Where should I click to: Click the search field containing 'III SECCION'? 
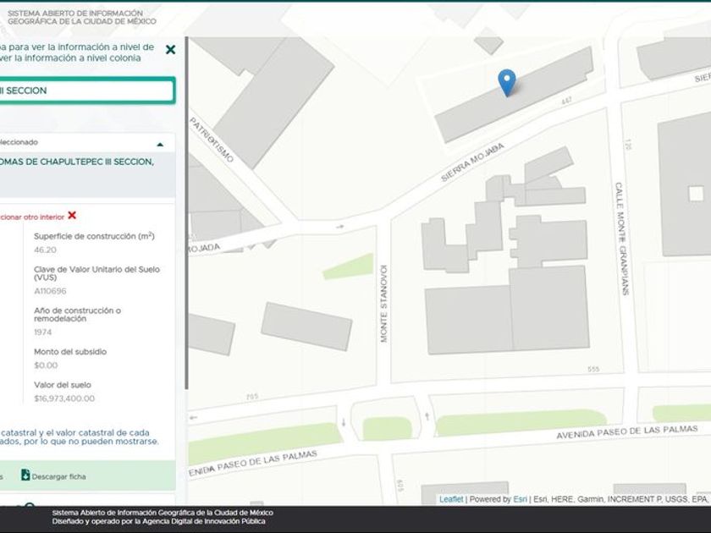click(85, 91)
